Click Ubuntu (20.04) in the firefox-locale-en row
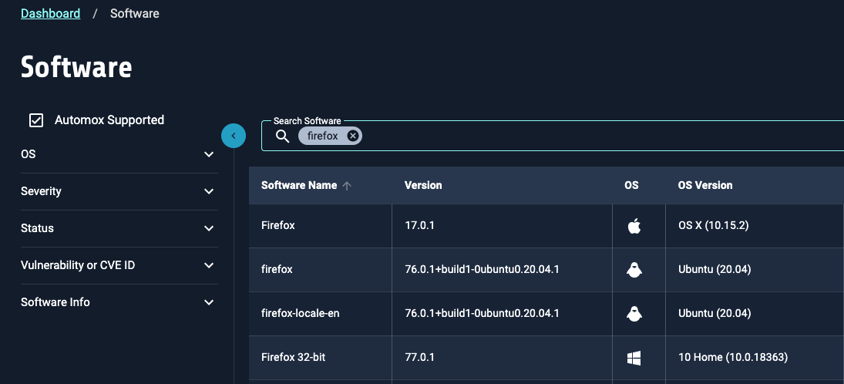The image size is (844, 384). 755,314
